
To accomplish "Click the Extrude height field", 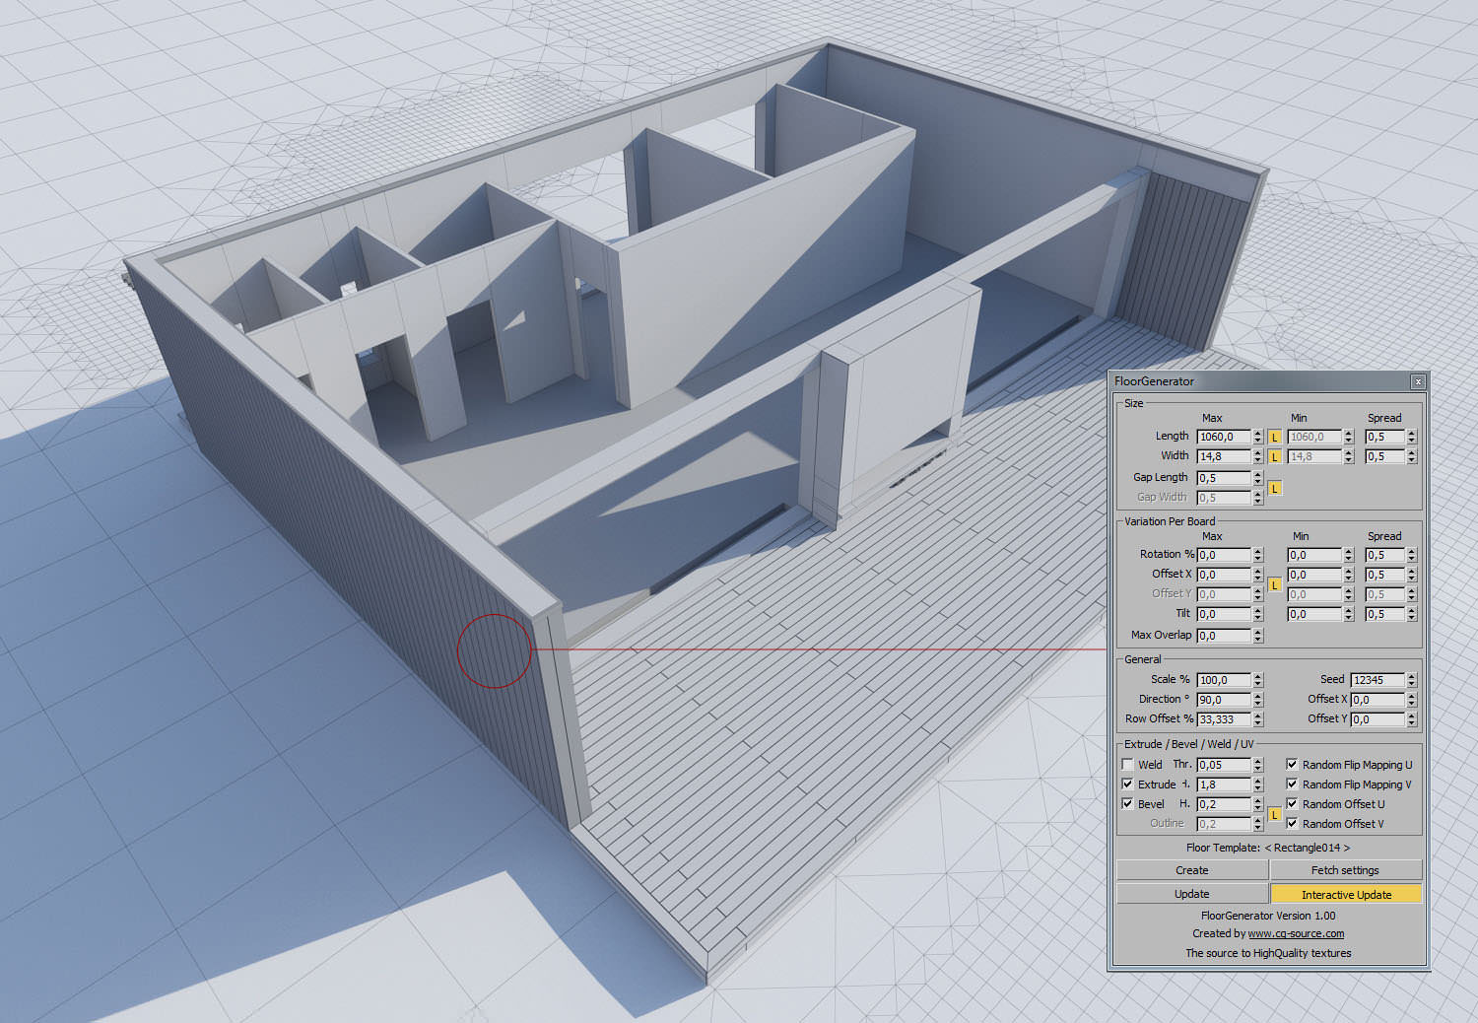I will 1224,784.
